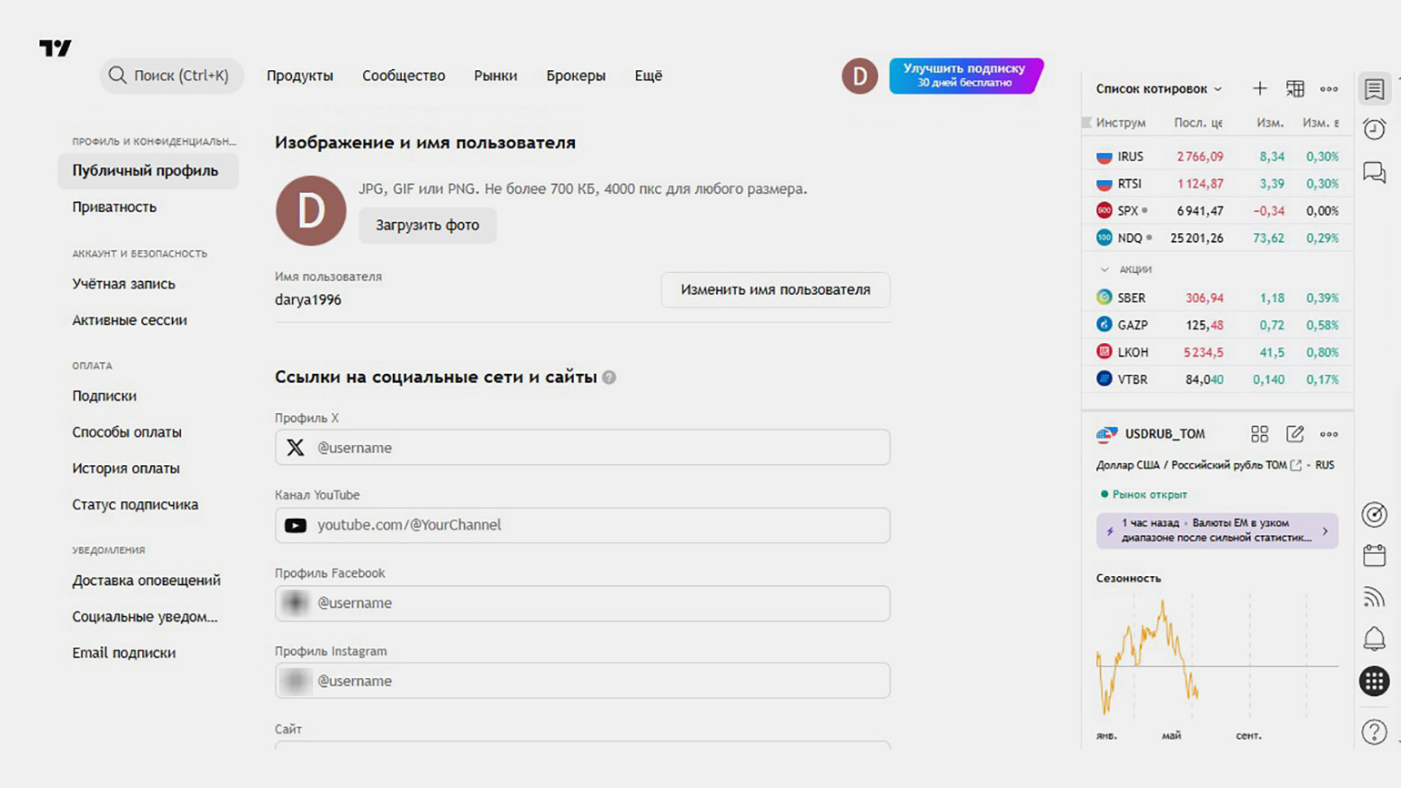The height and width of the screenshot is (788, 1401).
Task: Open the chat bubbles icon in the sidebar
Action: point(1374,172)
